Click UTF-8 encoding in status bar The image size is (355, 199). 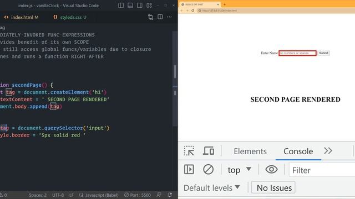(58, 195)
